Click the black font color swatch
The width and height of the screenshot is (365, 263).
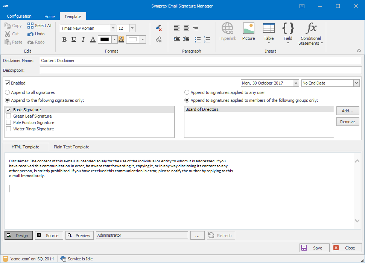[x=104, y=39]
